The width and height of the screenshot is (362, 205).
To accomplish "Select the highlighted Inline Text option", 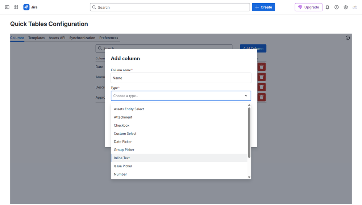I will pyautogui.click(x=179, y=158).
